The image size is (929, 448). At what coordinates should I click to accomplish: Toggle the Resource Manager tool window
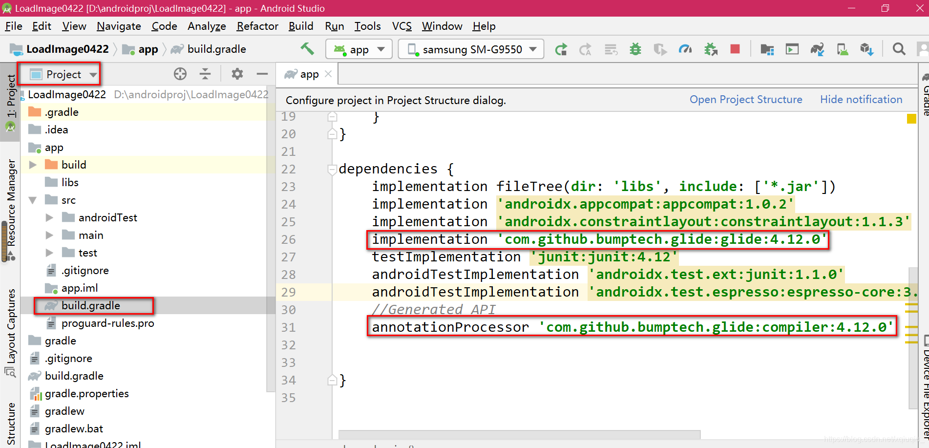pyautogui.click(x=10, y=210)
